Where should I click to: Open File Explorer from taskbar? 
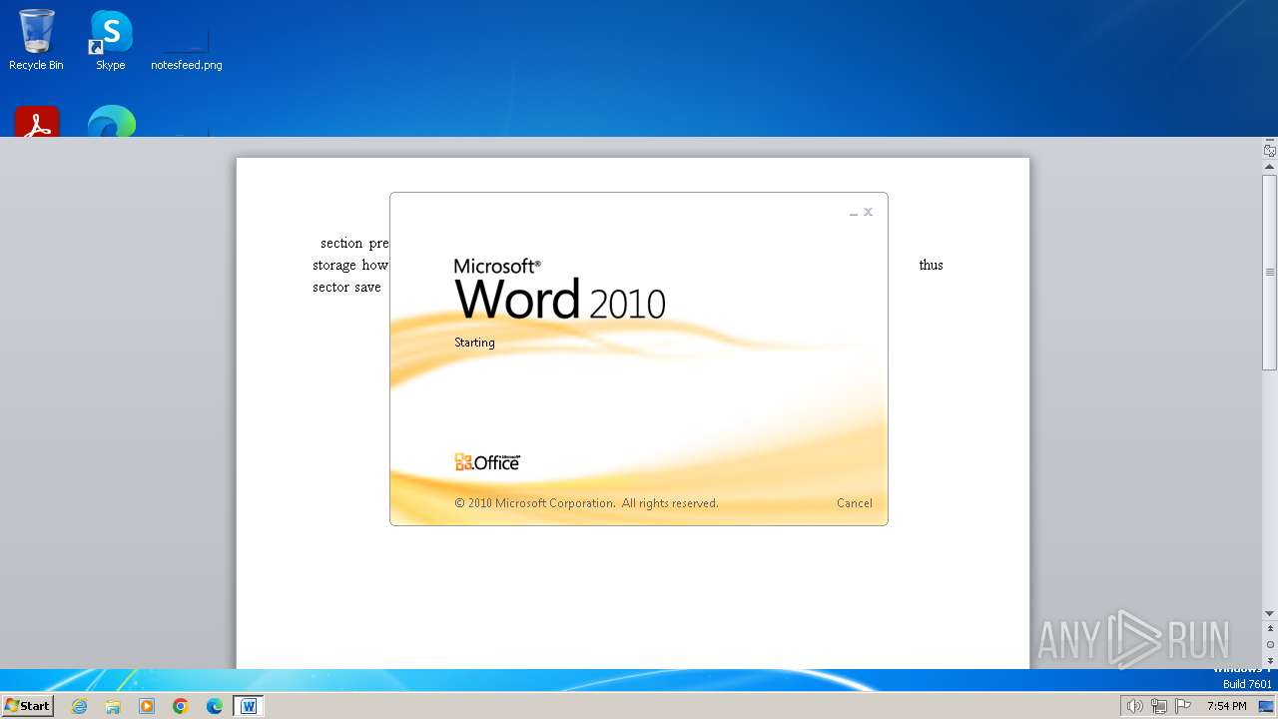pyautogui.click(x=113, y=706)
